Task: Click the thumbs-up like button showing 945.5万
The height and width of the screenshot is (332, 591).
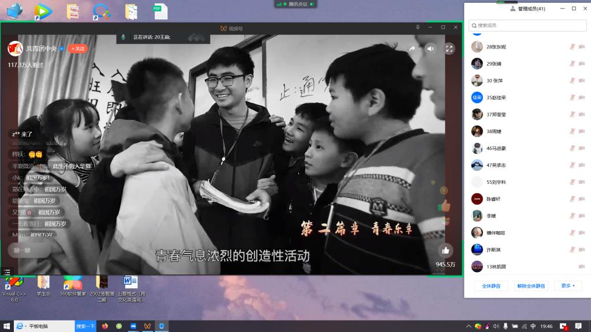Action: click(x=445, y=250)
